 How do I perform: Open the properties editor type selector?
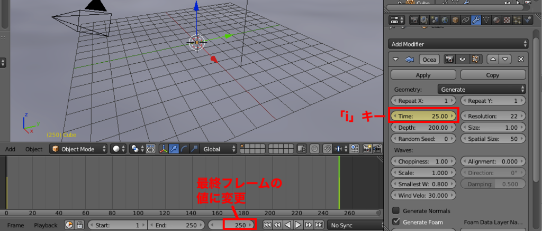(397, 20)
